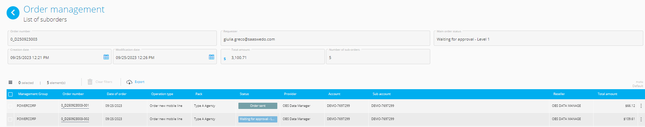Click the Waiting for approval status badge in the table
645x127 pixels.
tap(258, 119)
